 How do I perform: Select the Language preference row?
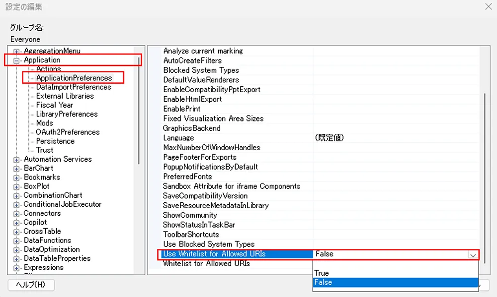click(x=179, y=138)
